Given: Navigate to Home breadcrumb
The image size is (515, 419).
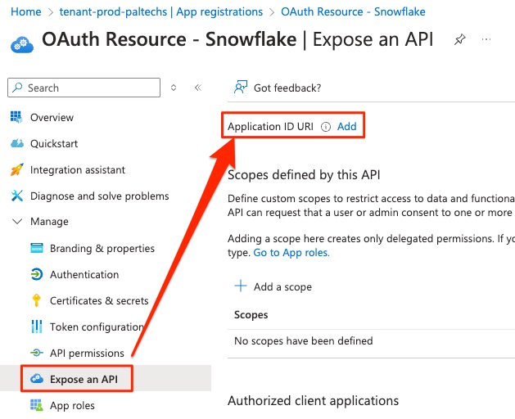Looking at the screenshot, I should tap(26, 12).
